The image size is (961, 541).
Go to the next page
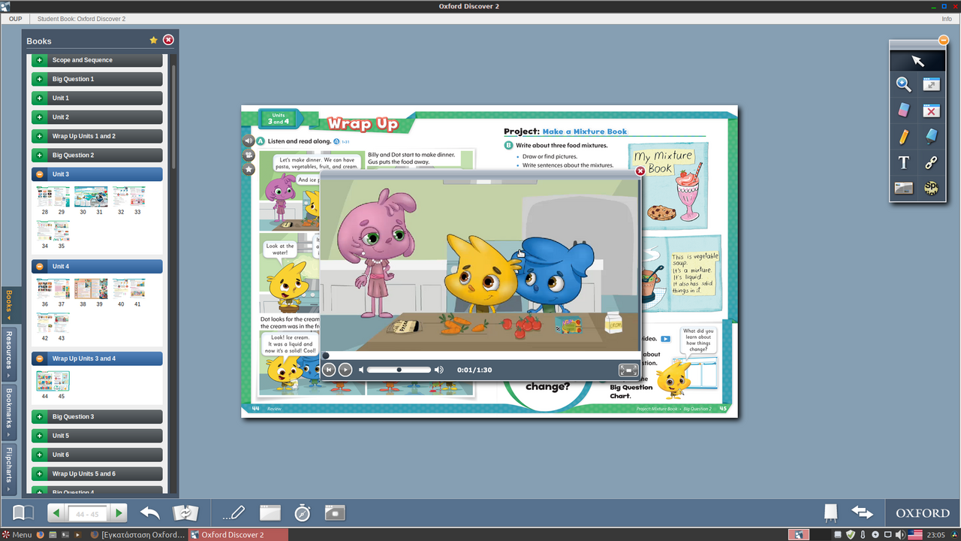(119, 513)
